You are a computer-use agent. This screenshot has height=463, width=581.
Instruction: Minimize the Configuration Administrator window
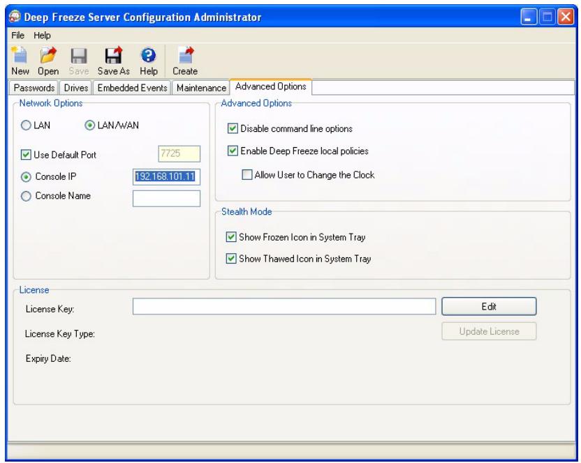click(529, 17)
